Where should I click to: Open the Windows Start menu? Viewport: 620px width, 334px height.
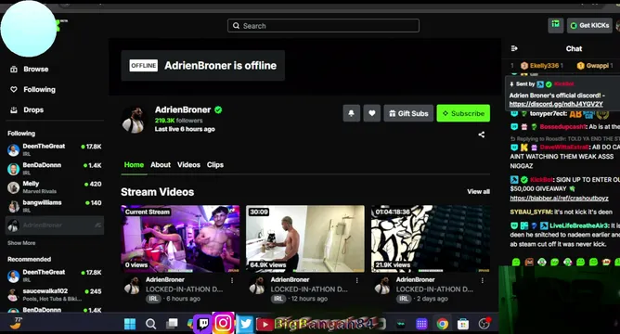pos(130,324)
